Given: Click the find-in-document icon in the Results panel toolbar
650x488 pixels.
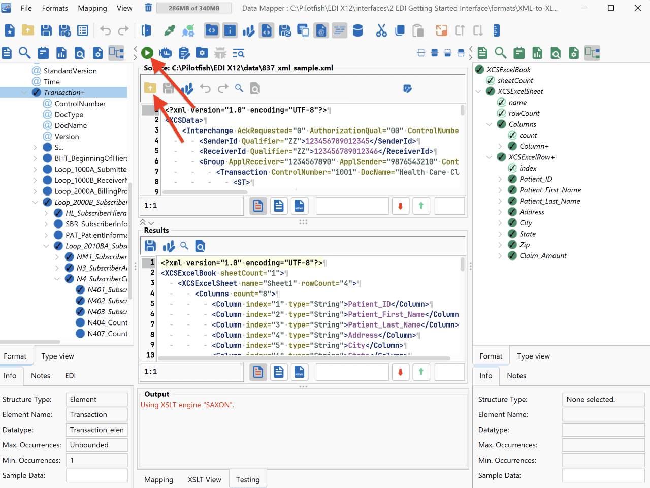Looking at the screenshot, I should coord(201,246).
